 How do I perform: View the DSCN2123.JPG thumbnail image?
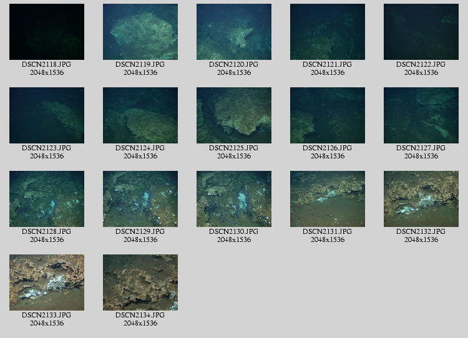(x=47, y=115)
